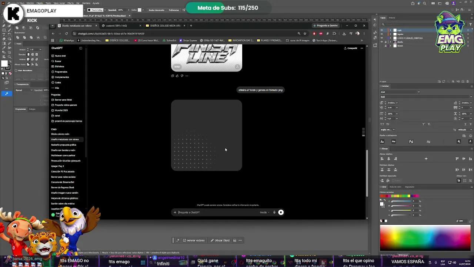The width and height of the screenshot is (474, 267).
Task: Click Pregunta a Gemini button
Action: (326, 26)
